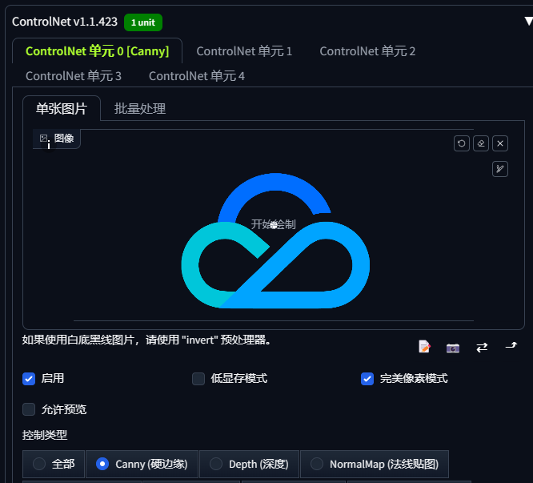Select the Canny (硬边缘) radio button
533x483 pixels.
tap(102, 464)
